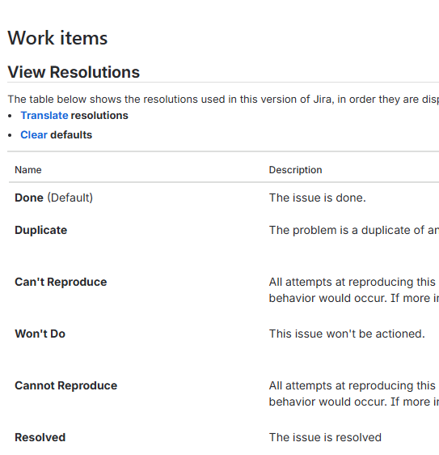439x455 pixels.
Task: Click the intro sentence about resolutions table
Action: click(x=223, y=100)
